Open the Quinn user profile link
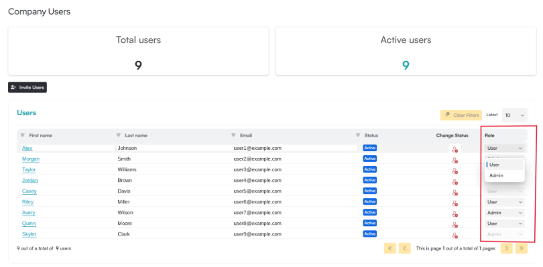543x267 pixels. pyautogui.click(x=29, y=223)
